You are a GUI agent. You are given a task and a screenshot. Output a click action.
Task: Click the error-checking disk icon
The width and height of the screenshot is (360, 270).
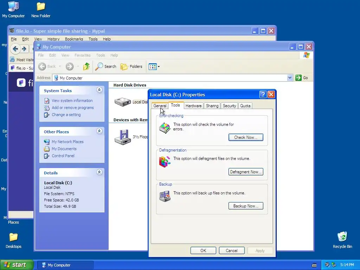tap(165, 128)
